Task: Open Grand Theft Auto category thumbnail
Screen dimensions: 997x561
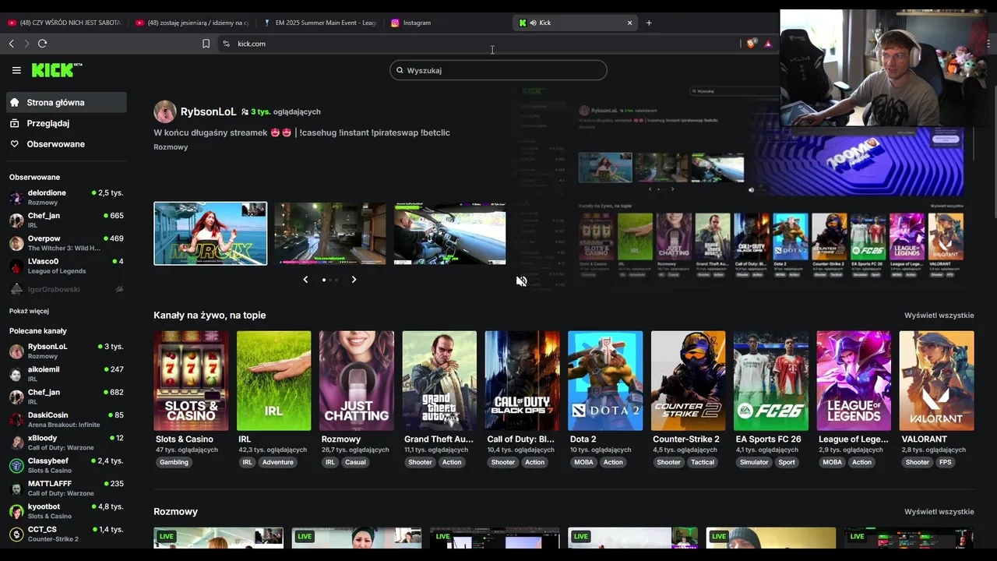Action: tap(439, 380)
